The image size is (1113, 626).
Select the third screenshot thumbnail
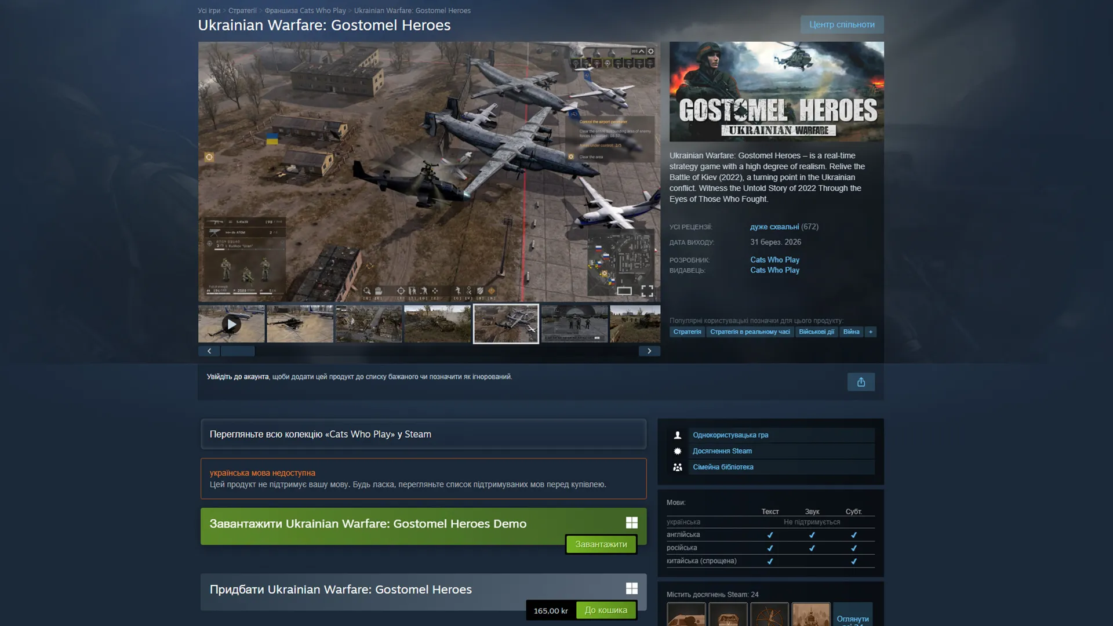[369, 324]
